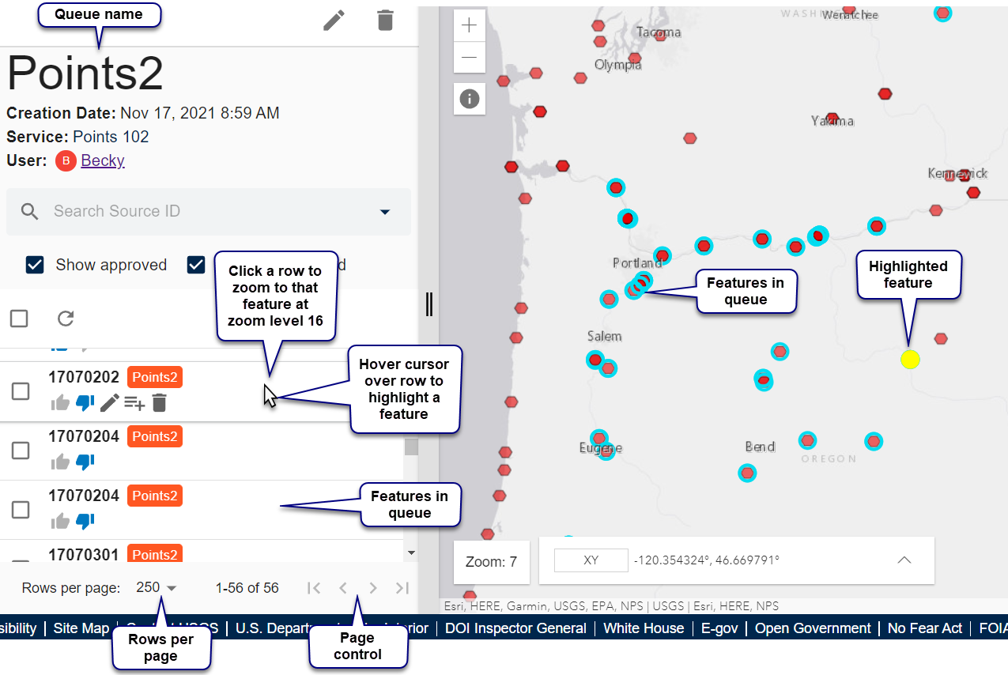The height and width of the screenshot is (675, 1008).
Task: Refresh the queue feature list
Action: point(66,319)
